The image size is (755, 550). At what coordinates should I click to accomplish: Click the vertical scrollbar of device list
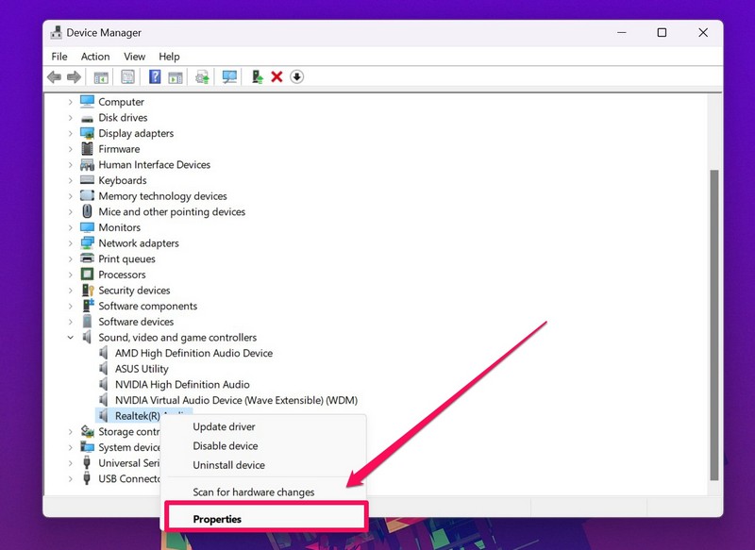click(x=714, y=321)
